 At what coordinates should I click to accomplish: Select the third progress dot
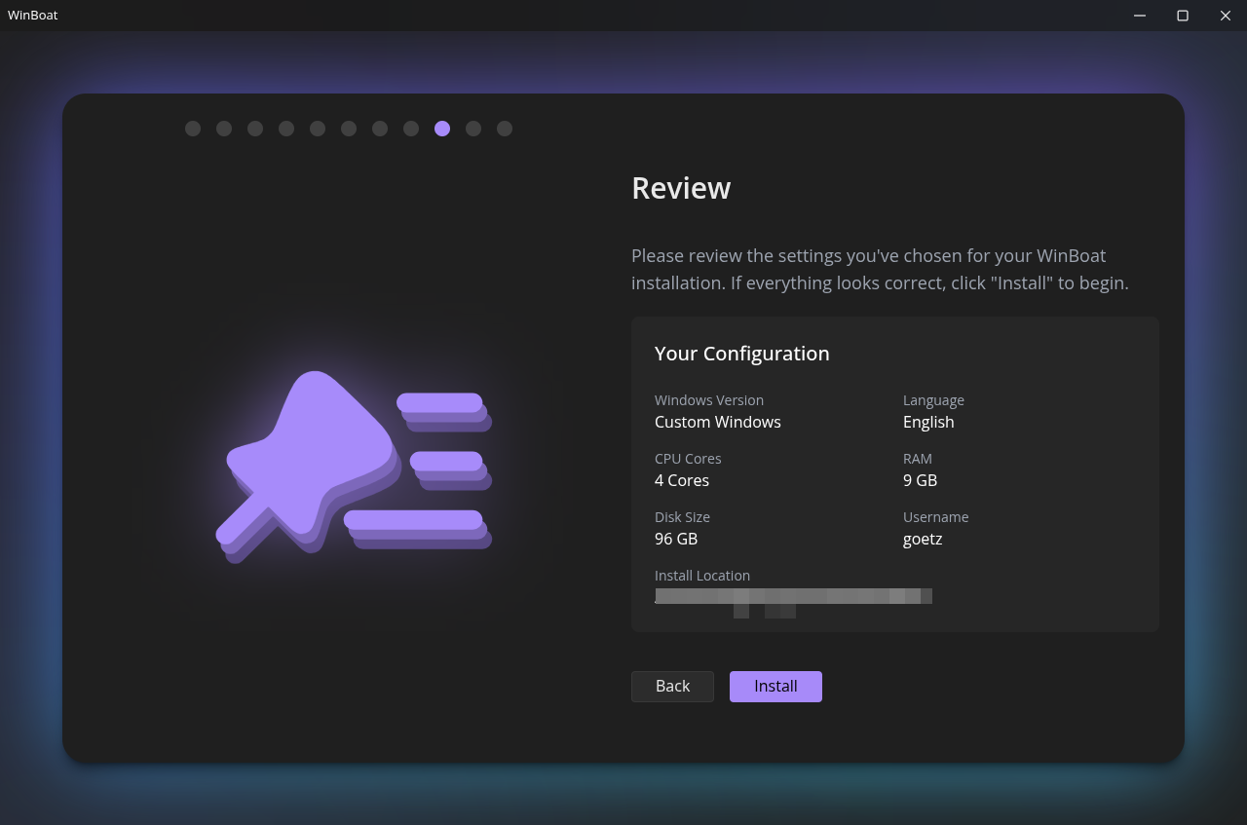(x=255, y=129)
